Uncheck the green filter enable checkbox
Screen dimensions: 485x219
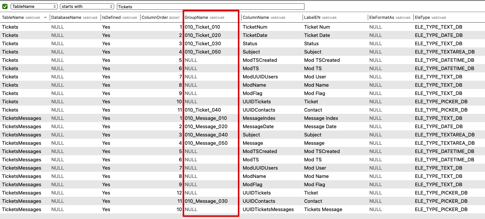[x=5, y=6]
